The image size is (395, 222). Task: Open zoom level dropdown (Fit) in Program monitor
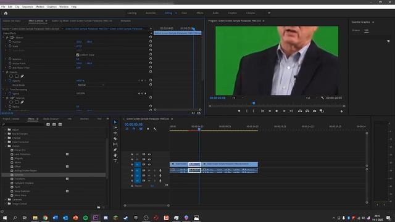pos(238,97)
